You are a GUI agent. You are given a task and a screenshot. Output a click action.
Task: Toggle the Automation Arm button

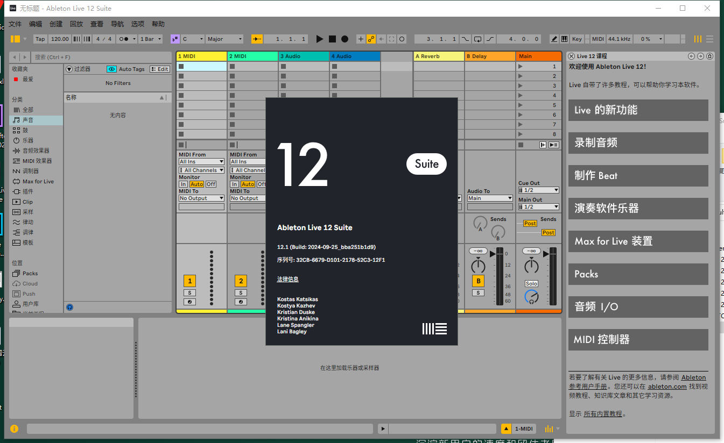tap(371, 39)
